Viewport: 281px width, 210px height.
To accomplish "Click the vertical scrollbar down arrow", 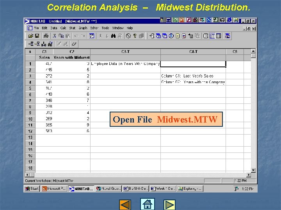I will (x=253, y=170).
